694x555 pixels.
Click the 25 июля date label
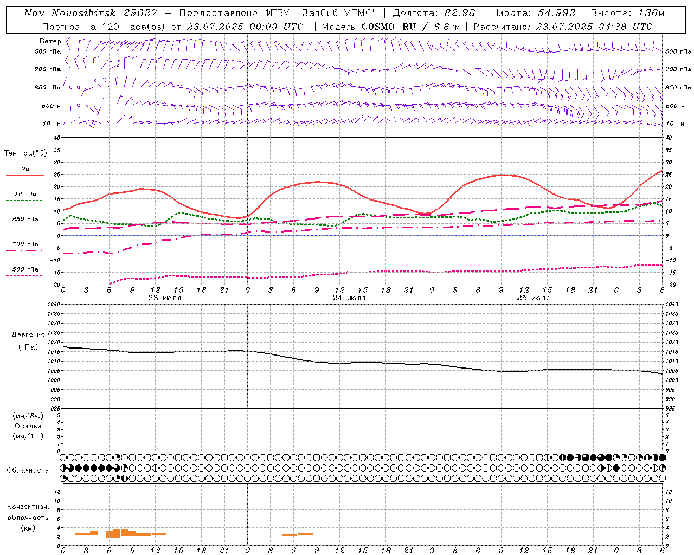coord(533,298)
